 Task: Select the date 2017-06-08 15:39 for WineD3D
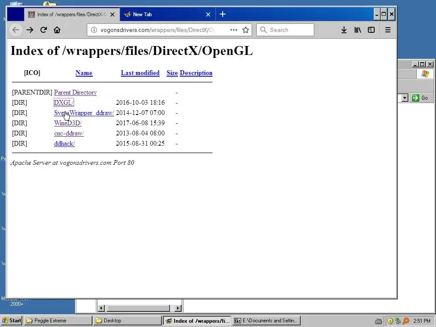pos(140,123)
